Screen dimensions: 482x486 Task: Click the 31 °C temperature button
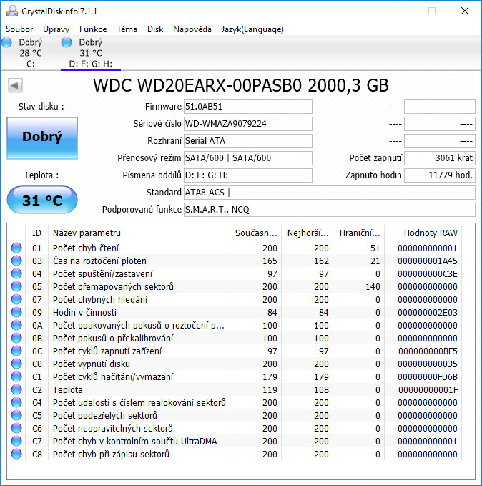(42, 200)
